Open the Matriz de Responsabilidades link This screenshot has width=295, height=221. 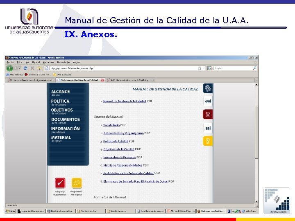pos(123,165)
